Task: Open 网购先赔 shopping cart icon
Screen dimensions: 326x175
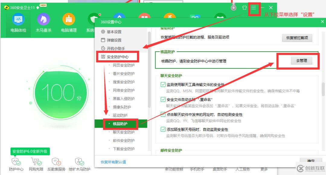Action: (36, 164)
